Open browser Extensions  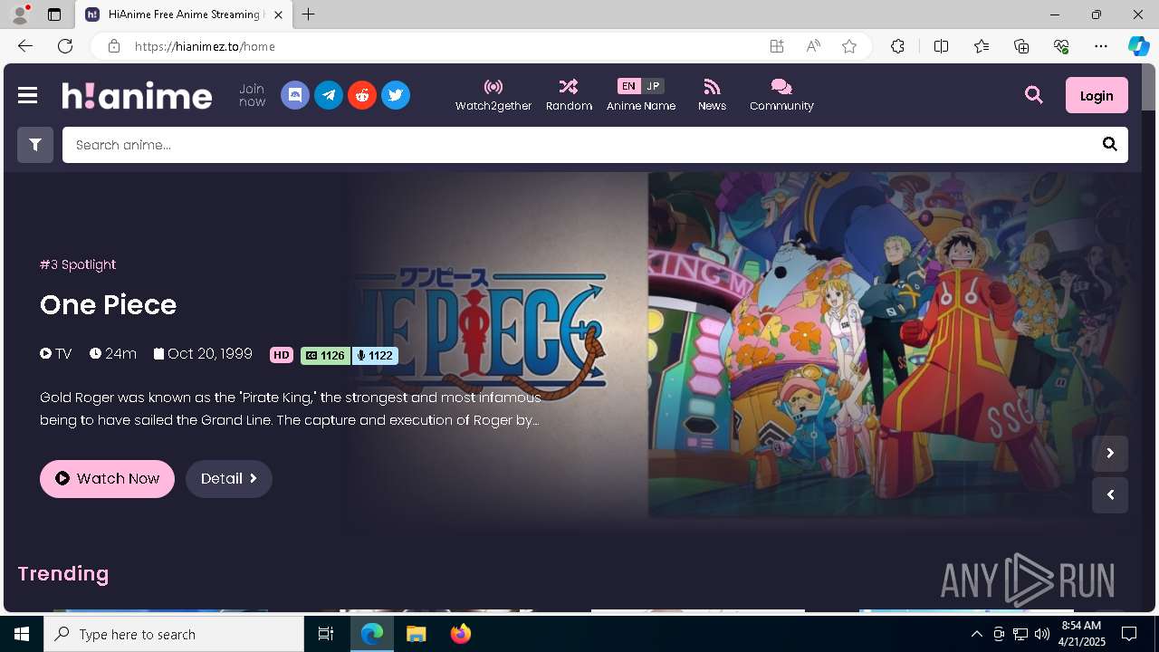point(897,46)
